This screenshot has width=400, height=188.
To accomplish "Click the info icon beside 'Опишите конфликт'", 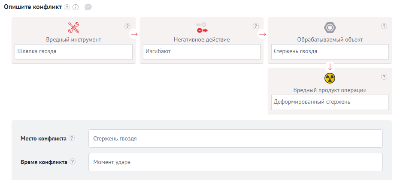I will (x=76, y=7).
